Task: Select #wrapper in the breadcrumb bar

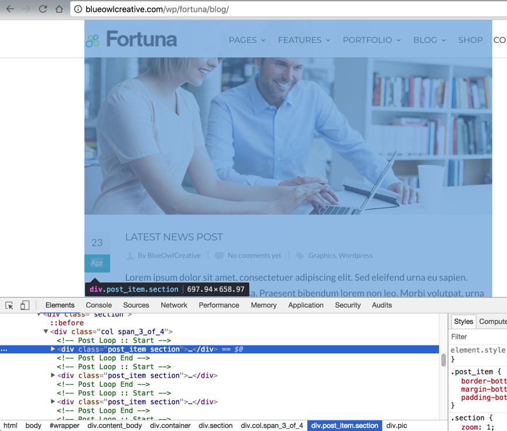Action: click(64, 426)
